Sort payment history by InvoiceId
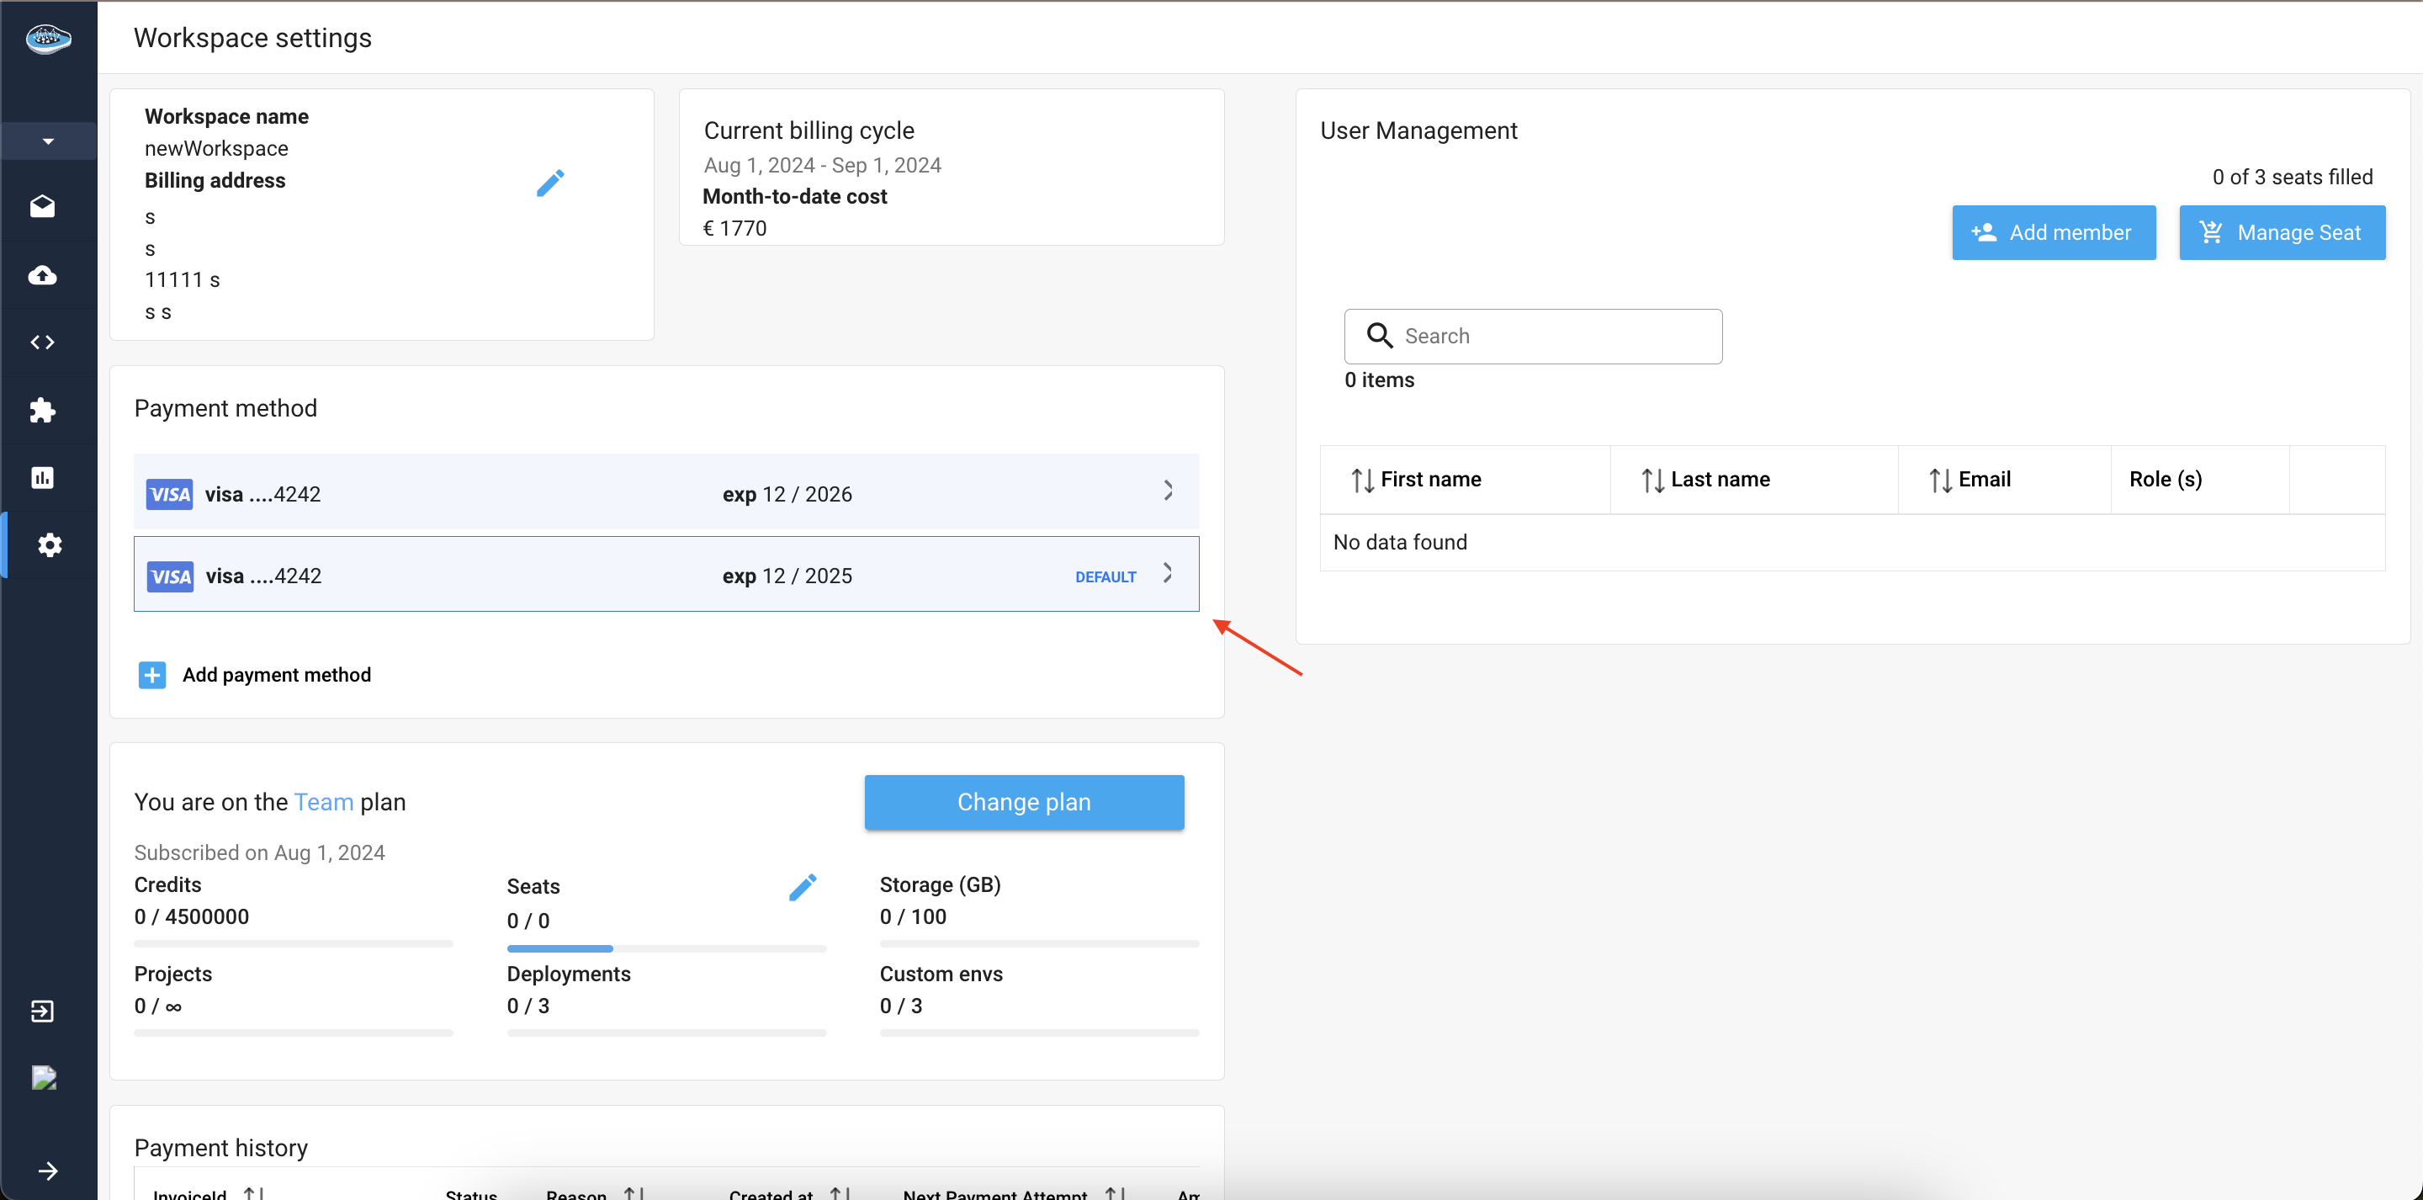The image size is (2423, 1200). point(254,1192)
